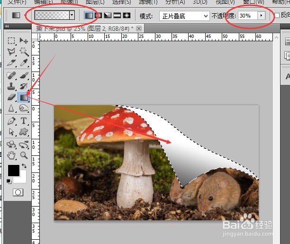Select the Polygonal Lasso tool
The width and height of the screenshot is (290, 244).
point(11,52)
